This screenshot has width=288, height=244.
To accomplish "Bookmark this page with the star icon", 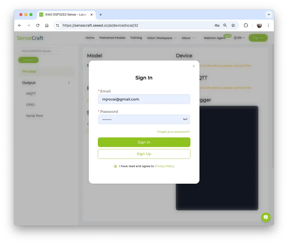I will pos(233,25).
